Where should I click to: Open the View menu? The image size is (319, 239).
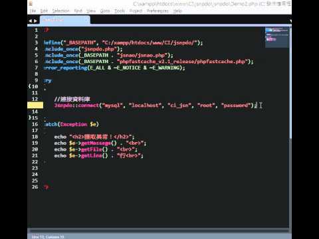(x=91, y=11)
